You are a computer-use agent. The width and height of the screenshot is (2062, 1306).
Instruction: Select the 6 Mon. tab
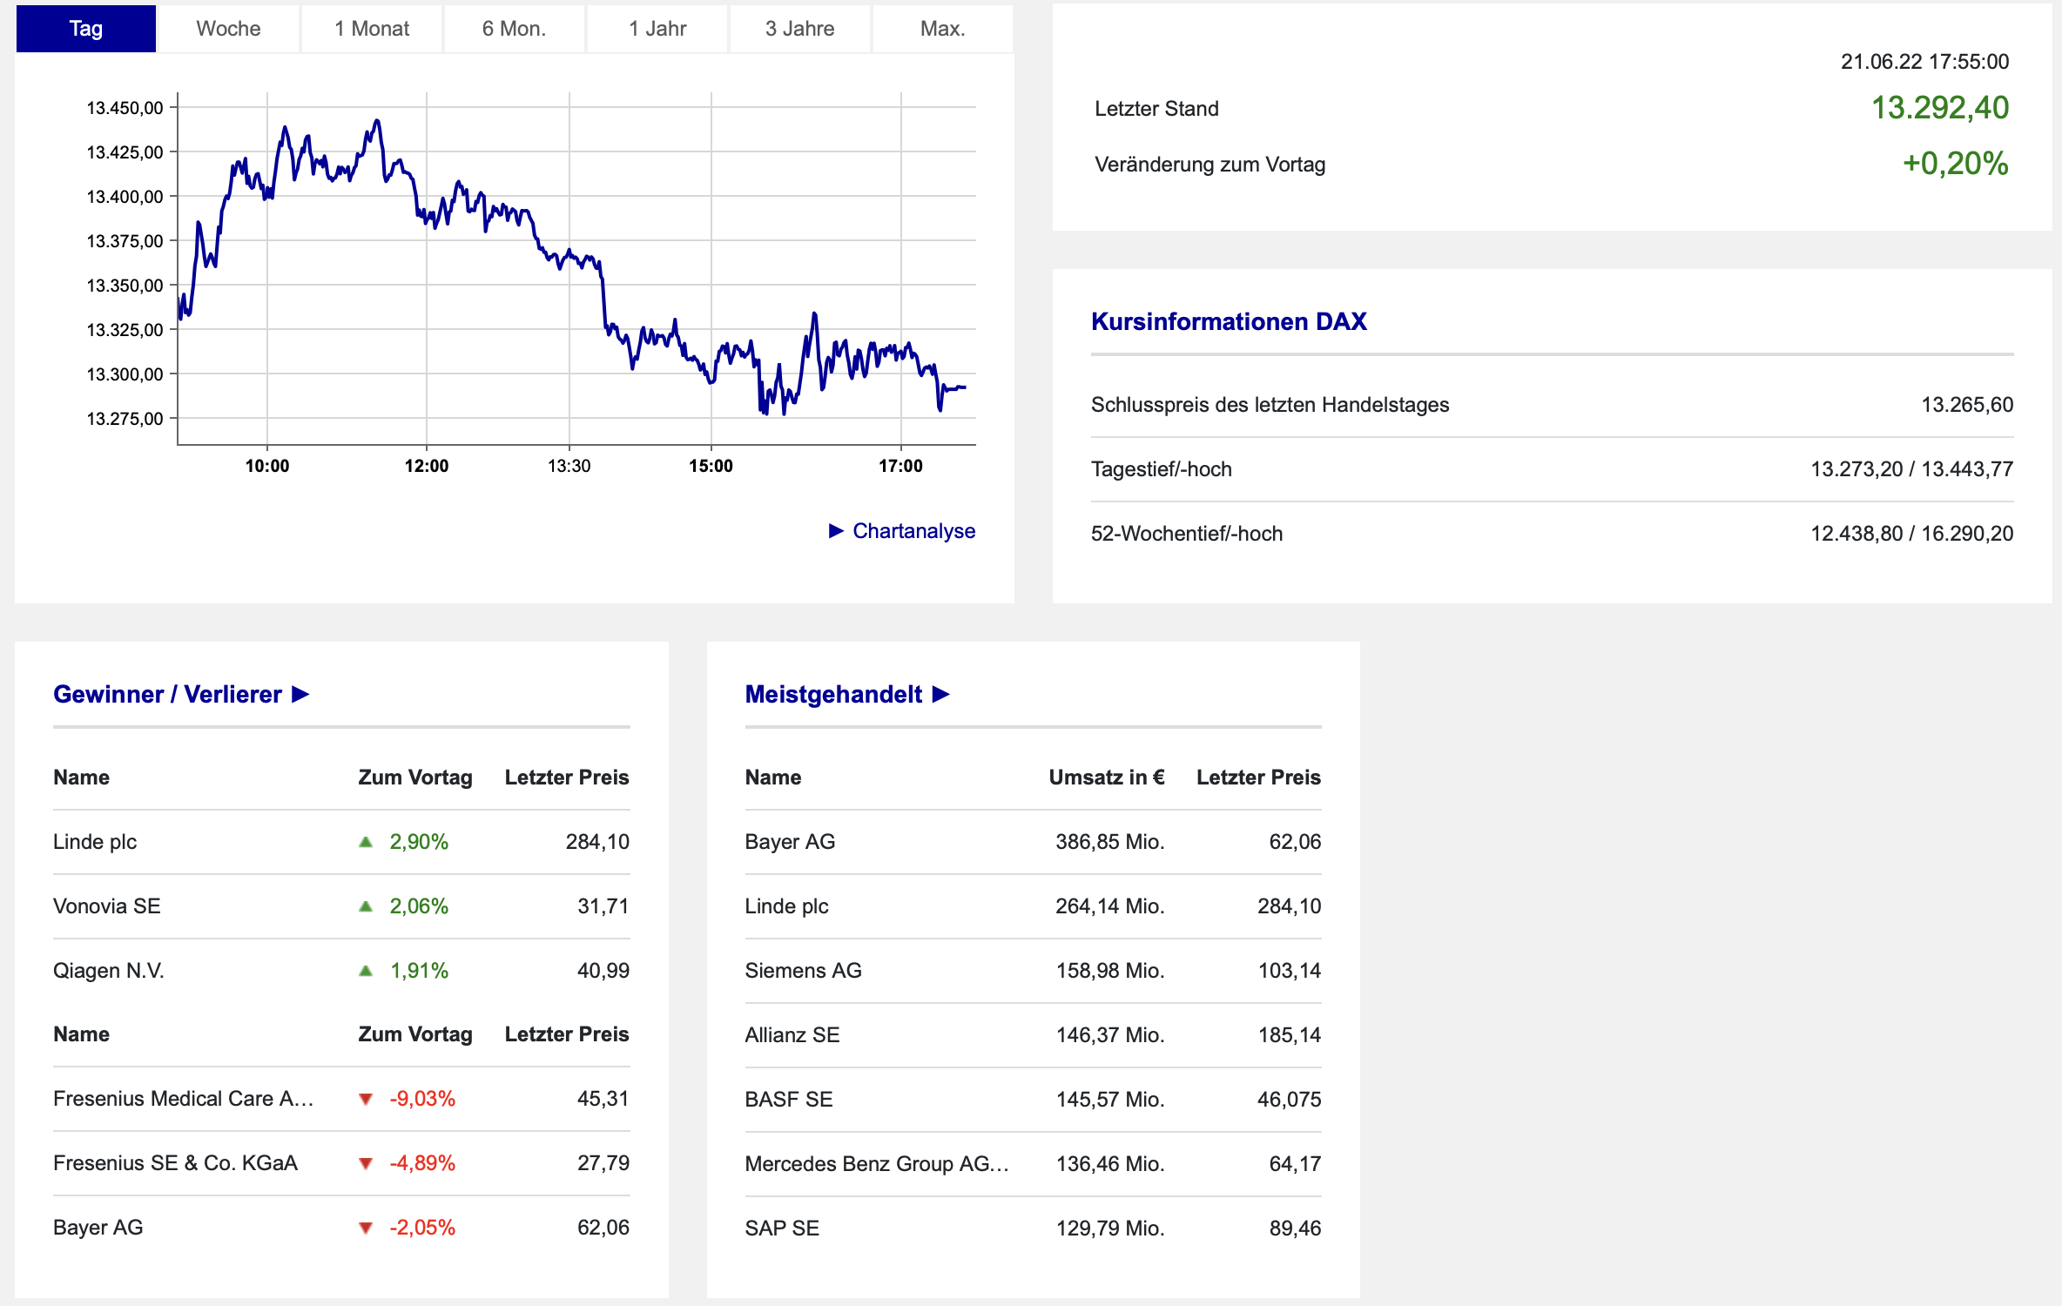tap(514, 29)
